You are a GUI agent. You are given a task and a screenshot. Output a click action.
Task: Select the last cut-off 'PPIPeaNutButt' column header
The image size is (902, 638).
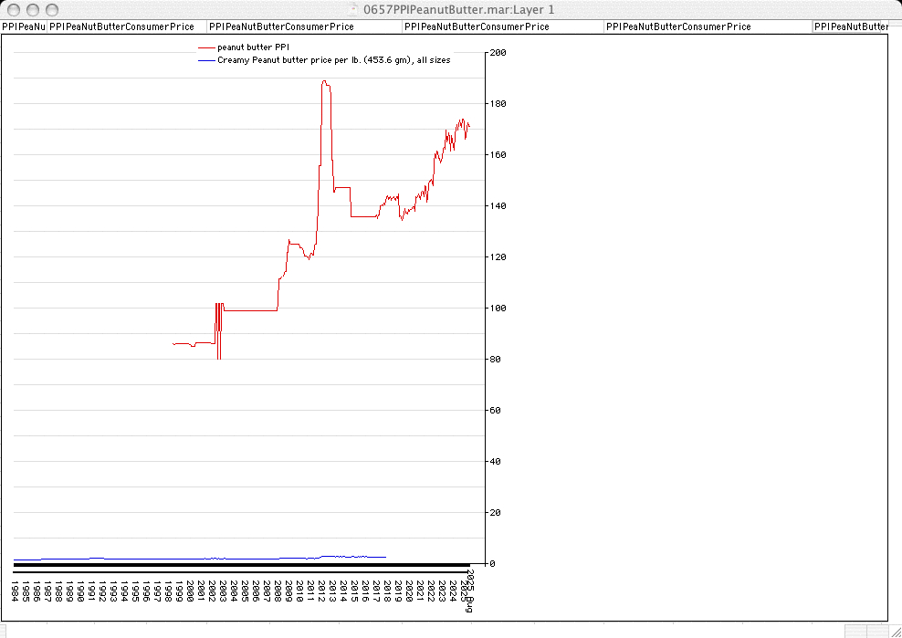click(851, 27)
